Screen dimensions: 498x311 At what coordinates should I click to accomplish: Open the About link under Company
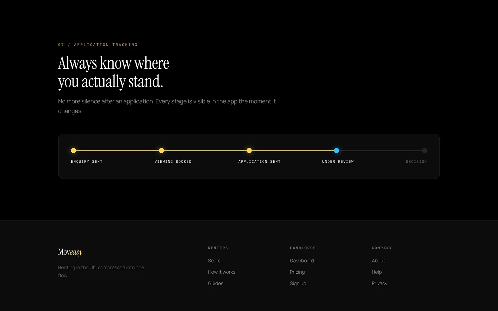click(x=378, y=261)
